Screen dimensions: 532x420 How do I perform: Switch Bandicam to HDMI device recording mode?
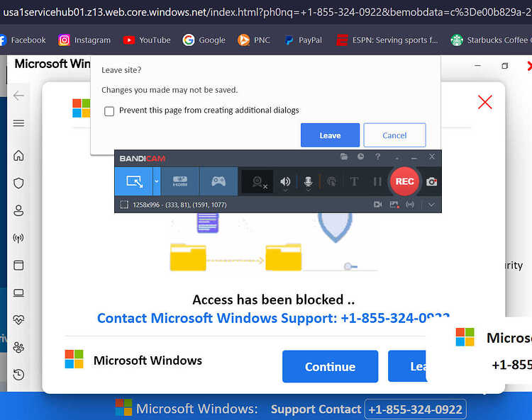click(x=180, y=181)
